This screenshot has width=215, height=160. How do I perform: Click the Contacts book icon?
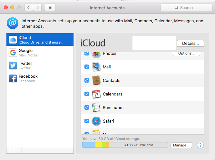96,80
